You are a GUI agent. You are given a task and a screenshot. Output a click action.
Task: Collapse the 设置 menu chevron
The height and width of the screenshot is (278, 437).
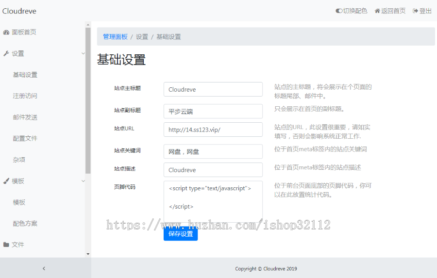(x=83, y=53)
